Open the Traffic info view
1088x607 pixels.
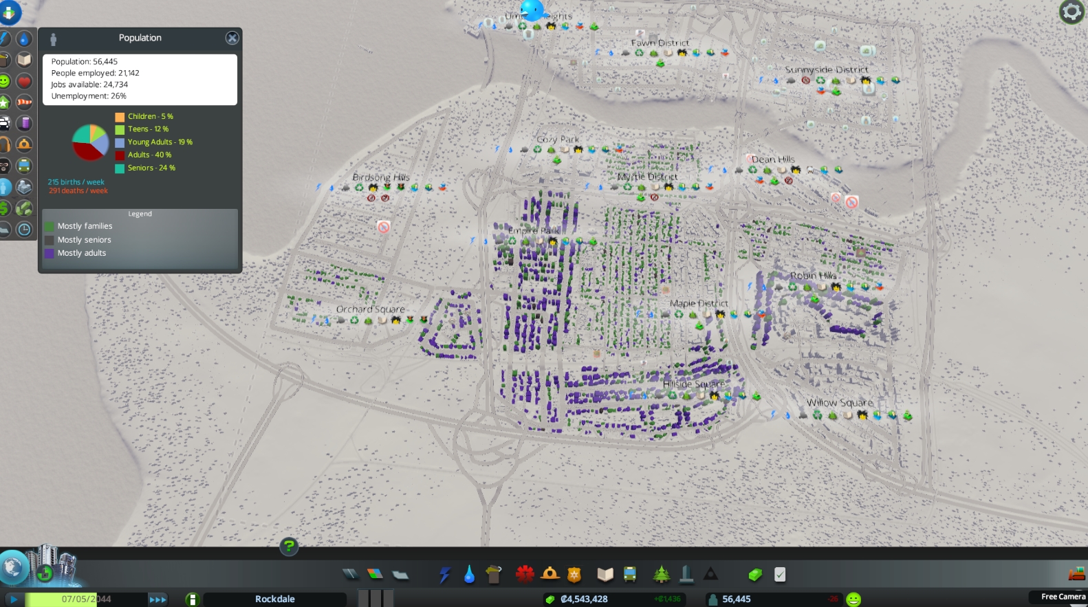pyautogui.click(x=4, y=124)
